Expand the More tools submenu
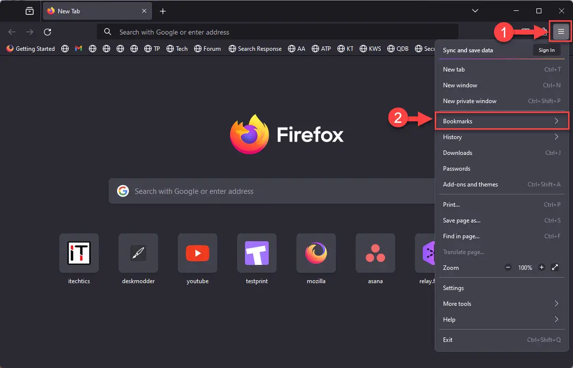 [502, 303]
